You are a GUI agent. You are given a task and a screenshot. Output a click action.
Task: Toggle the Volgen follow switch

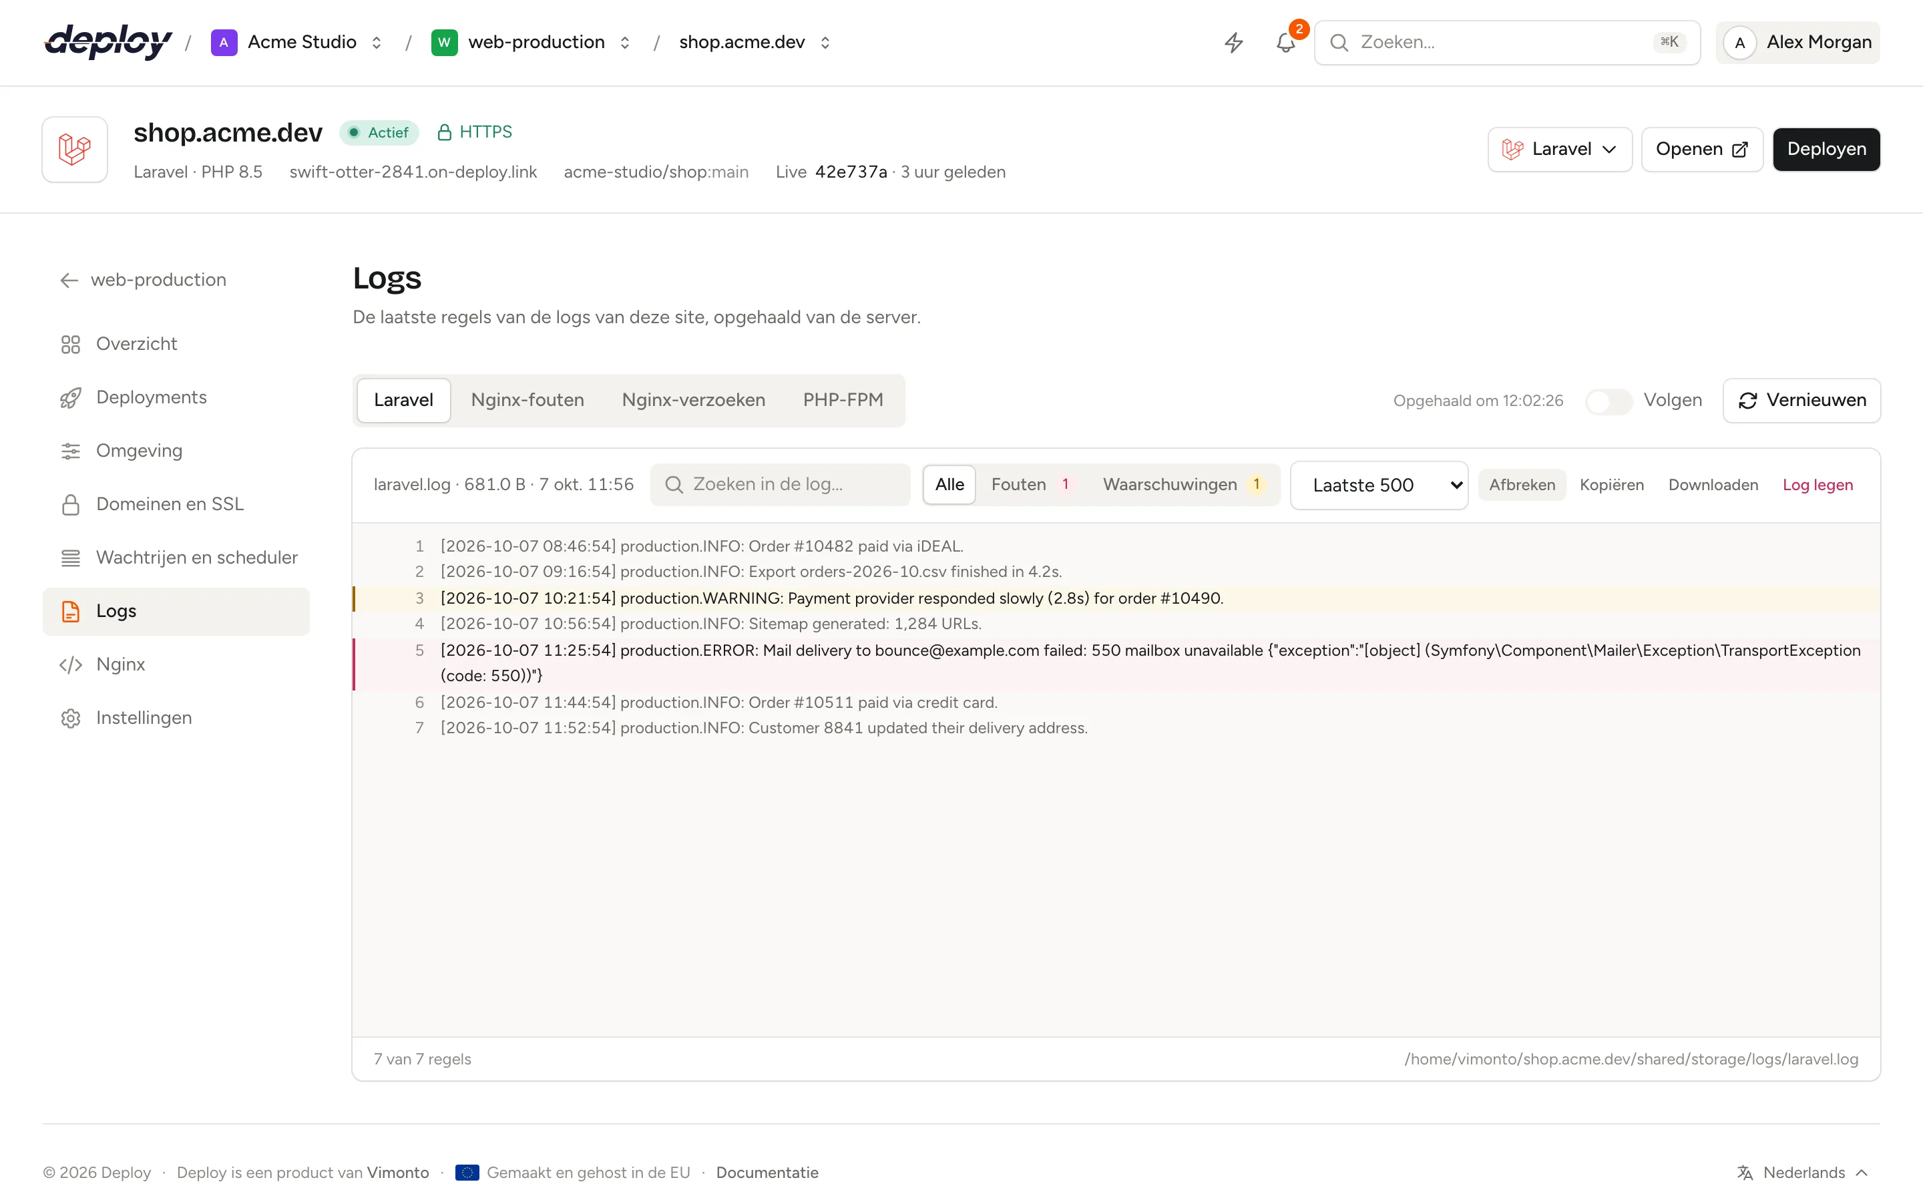(x=1609, y=401)
